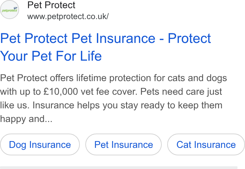This screenshot has height=169, width=245.
Task: Click the circular site icon beside the URL
Action: click(x=9, y=10)
